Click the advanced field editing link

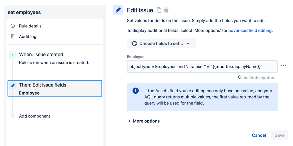click(x=250, y=30)
